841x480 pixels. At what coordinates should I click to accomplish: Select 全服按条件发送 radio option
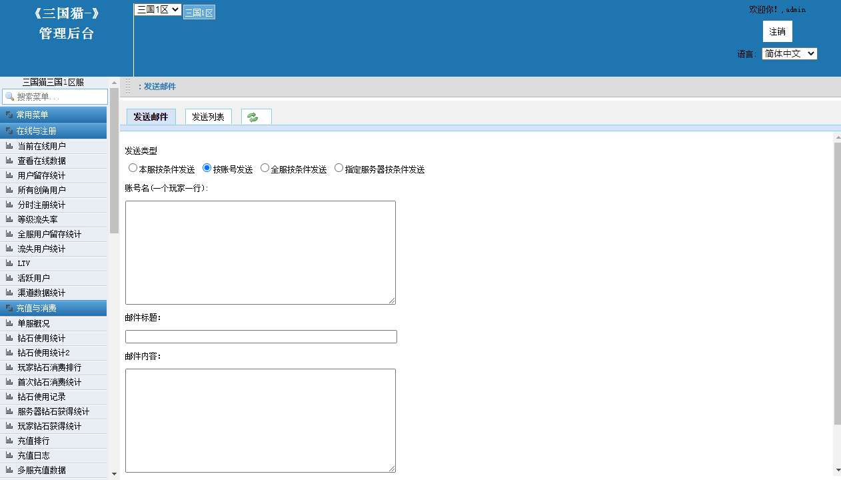click(x=265, y=169)
